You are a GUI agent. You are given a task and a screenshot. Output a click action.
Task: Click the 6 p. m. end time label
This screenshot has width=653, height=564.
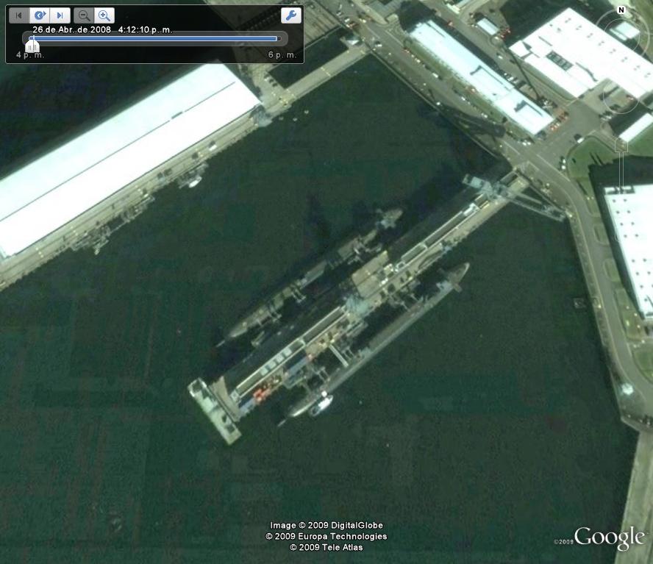(x=282, y=55)
